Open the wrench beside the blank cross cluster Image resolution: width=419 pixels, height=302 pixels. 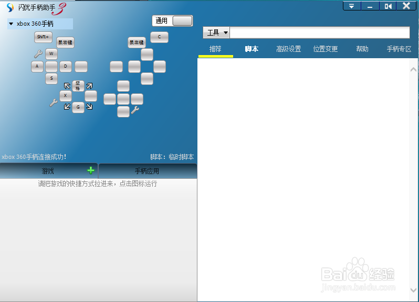click(x=135, y=110)
